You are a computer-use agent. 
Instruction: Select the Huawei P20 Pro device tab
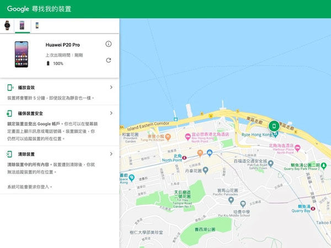point(22,25)
